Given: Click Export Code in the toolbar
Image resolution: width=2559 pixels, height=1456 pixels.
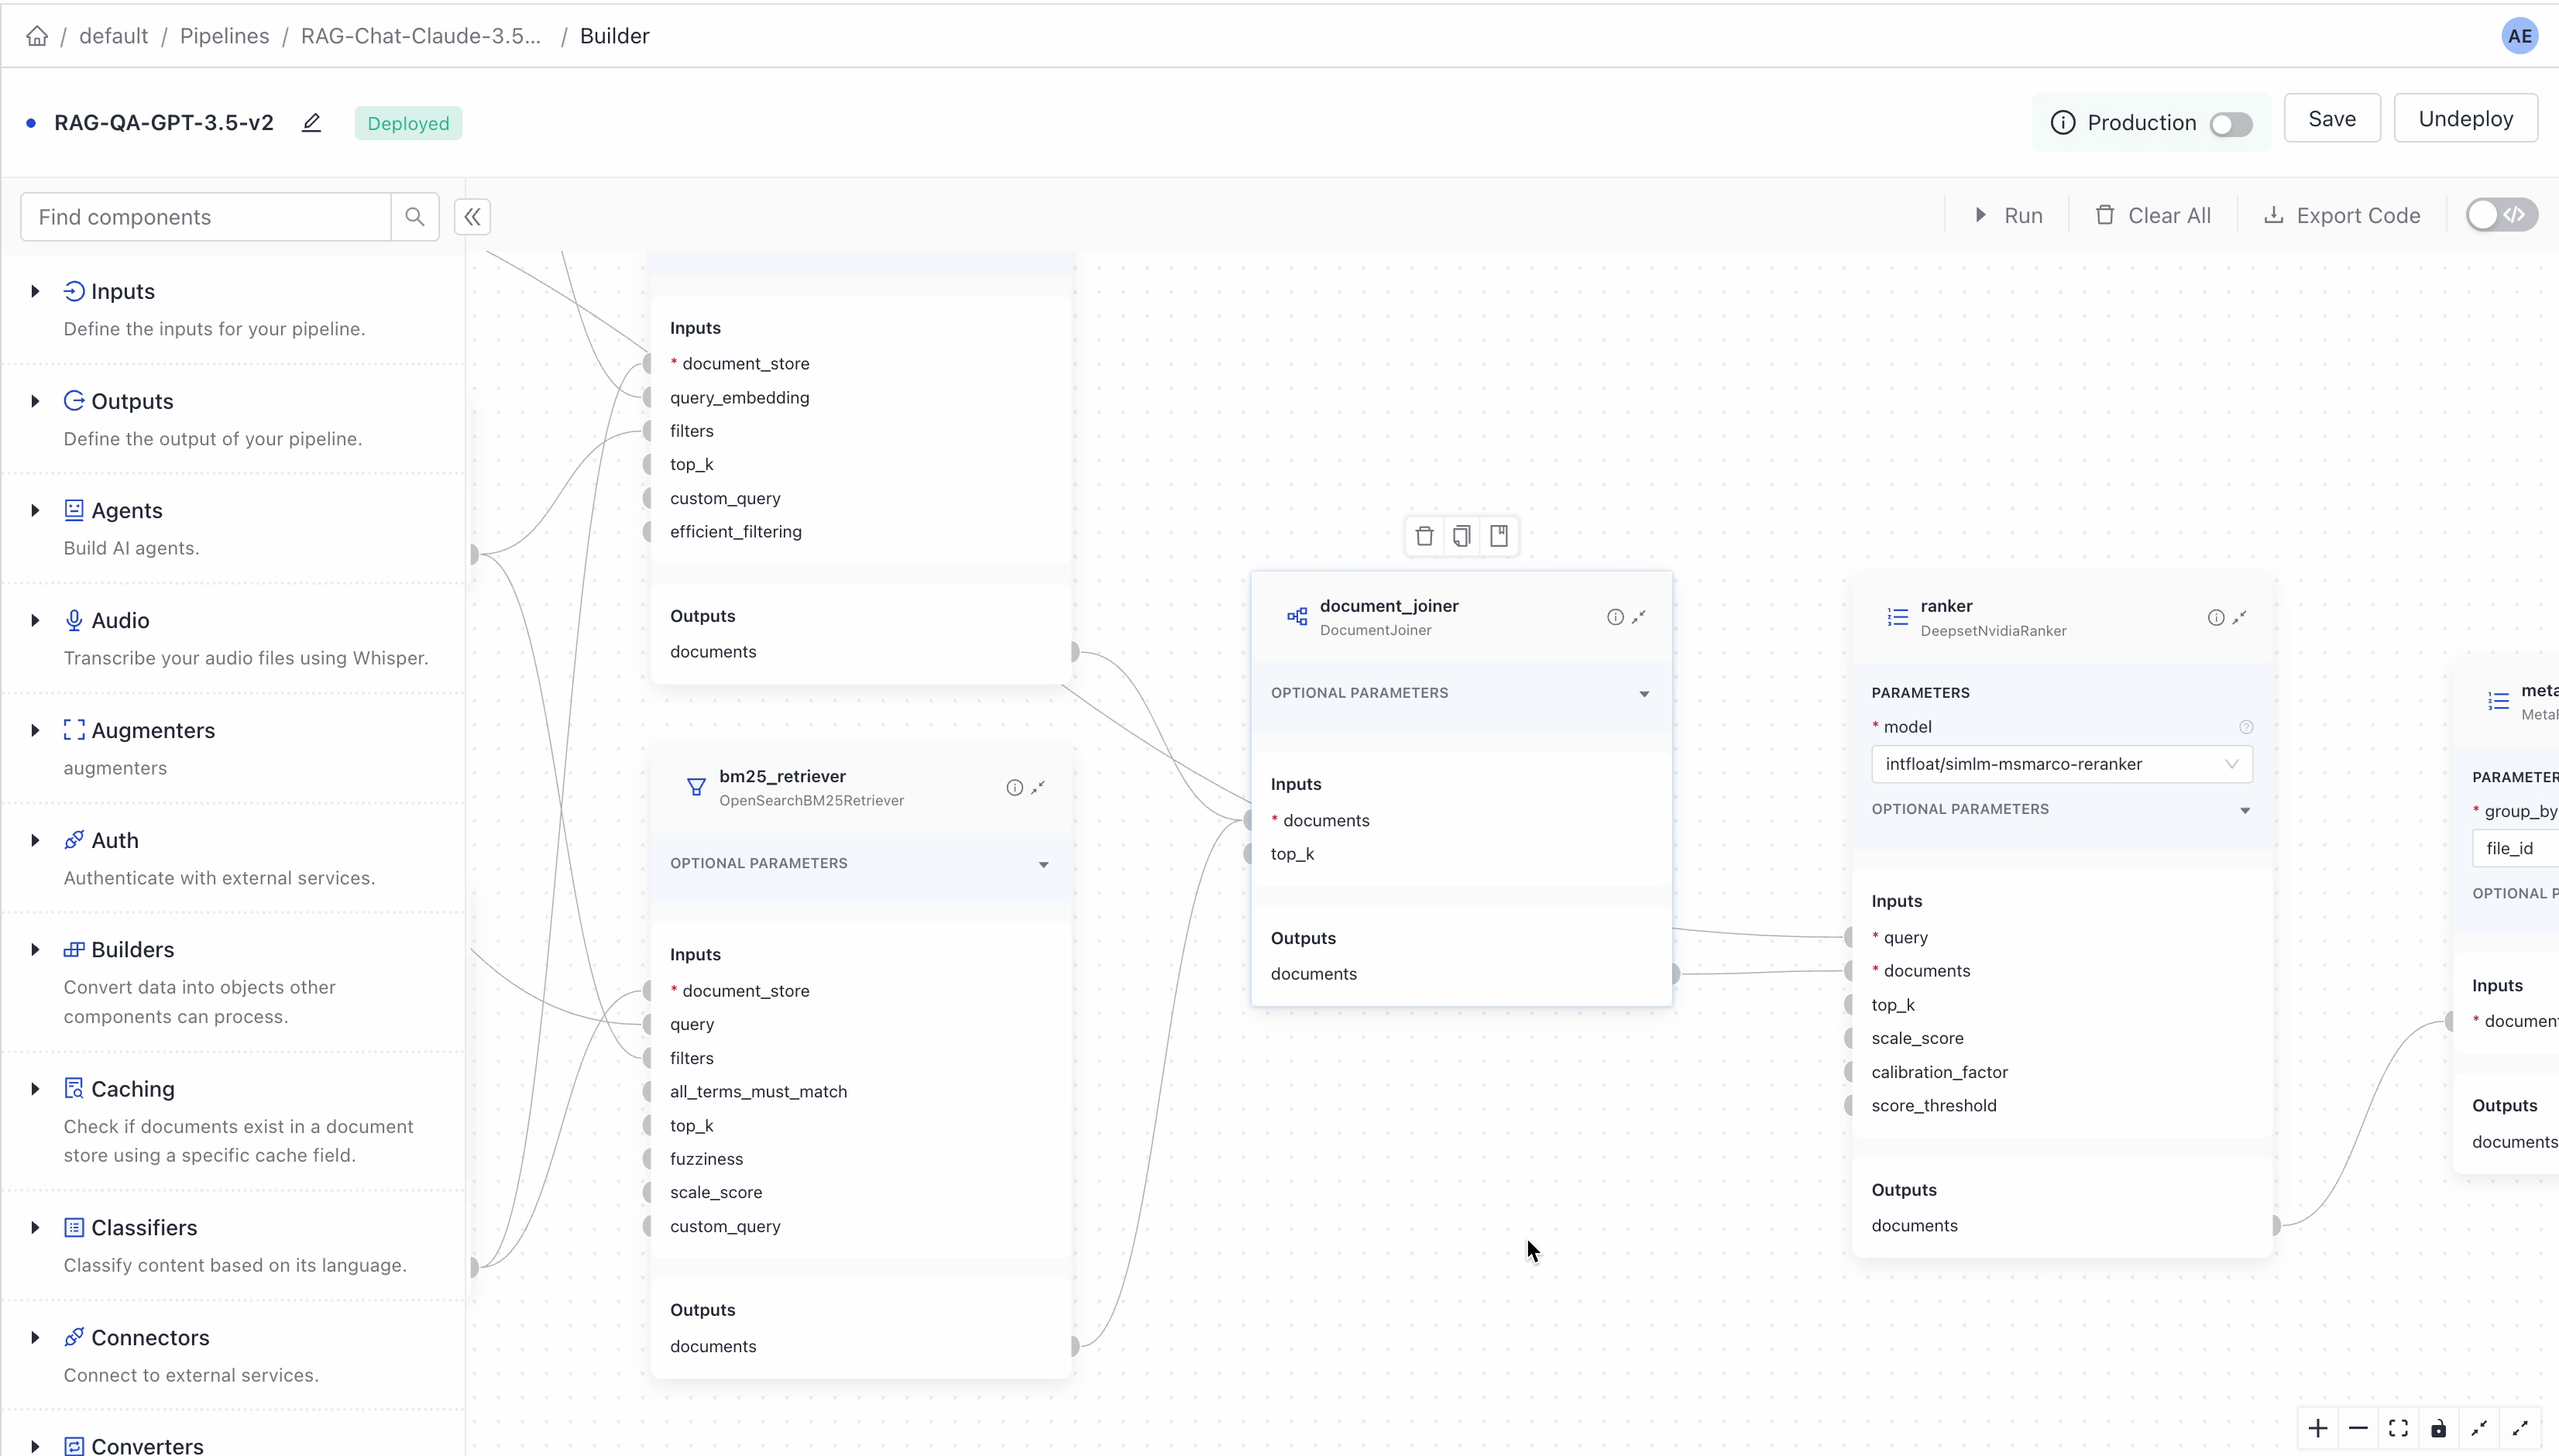Looking at the screenshot, I should 2342,216.
